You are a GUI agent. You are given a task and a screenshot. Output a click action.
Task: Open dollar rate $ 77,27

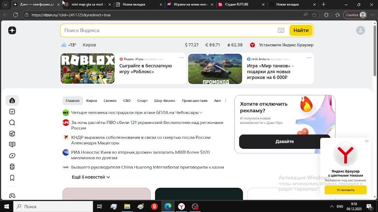click(192, 45)
